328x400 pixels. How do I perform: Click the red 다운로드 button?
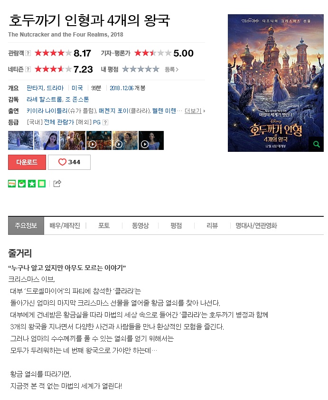[x=27, y=162]
